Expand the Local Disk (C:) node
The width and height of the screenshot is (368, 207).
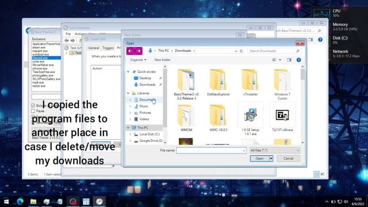(x=131, y=134)
